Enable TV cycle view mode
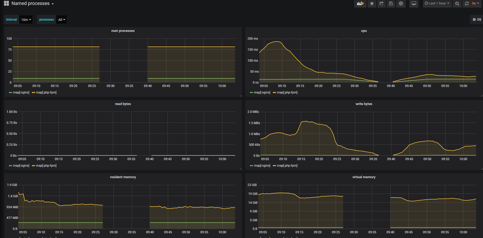This screenshot has width=483, height=238. pyautogui.click(x=414, y=3)
